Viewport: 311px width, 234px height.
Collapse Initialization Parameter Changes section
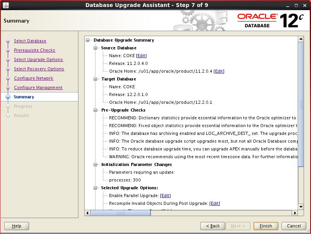pyautogui.click(x=96, y=164)
